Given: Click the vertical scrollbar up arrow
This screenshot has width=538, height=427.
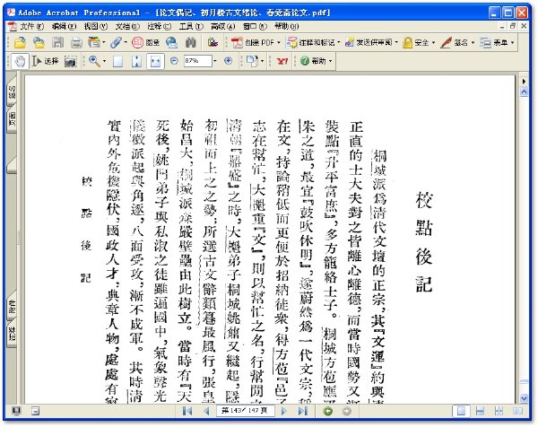Looking at the screenshot, I should pyautogui.click(x=524, y=92).
